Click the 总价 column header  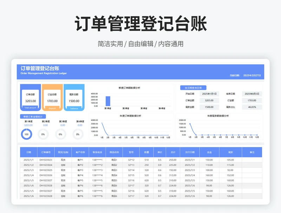[173, 152]
